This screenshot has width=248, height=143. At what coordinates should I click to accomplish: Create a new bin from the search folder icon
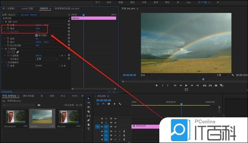click(39, 105)
